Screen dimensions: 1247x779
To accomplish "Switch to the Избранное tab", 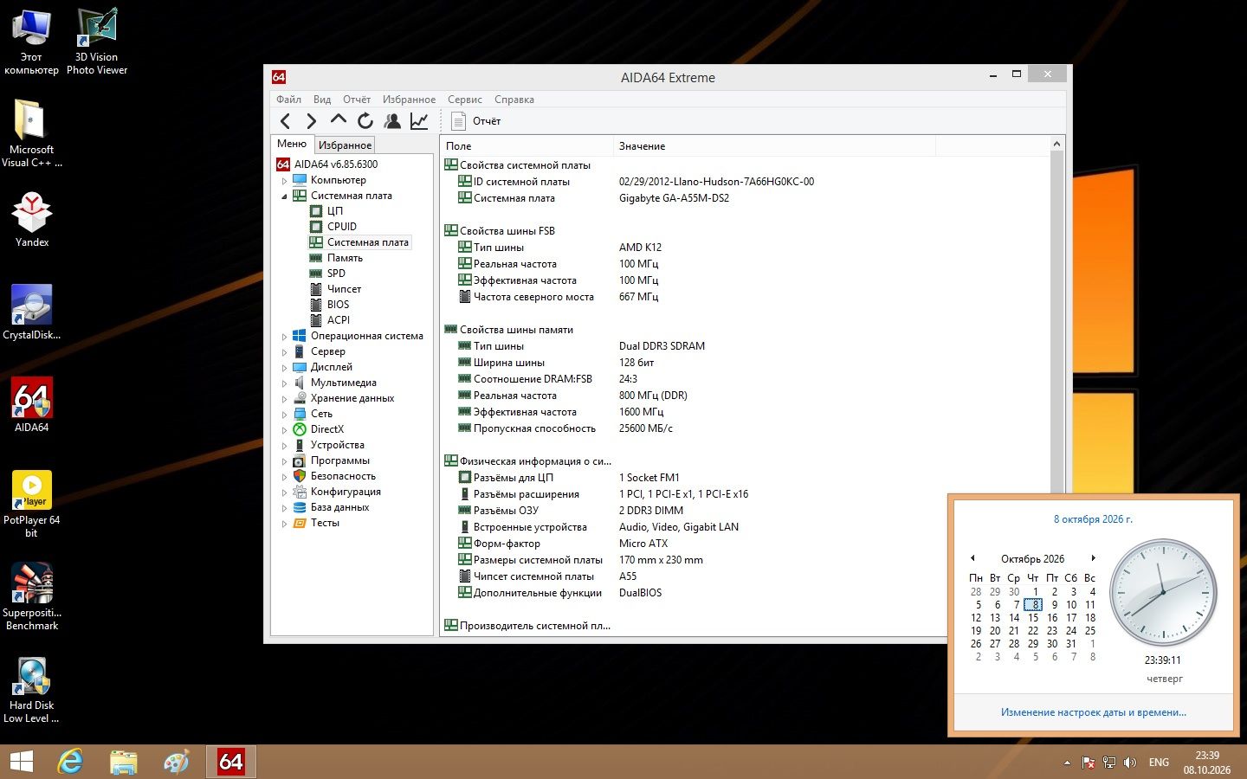I will [345, 145].
